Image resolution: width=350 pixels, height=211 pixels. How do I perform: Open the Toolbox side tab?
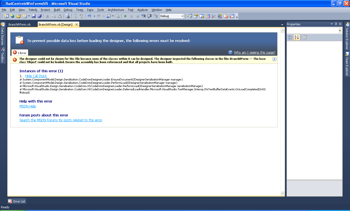click(x=2, y=55)
